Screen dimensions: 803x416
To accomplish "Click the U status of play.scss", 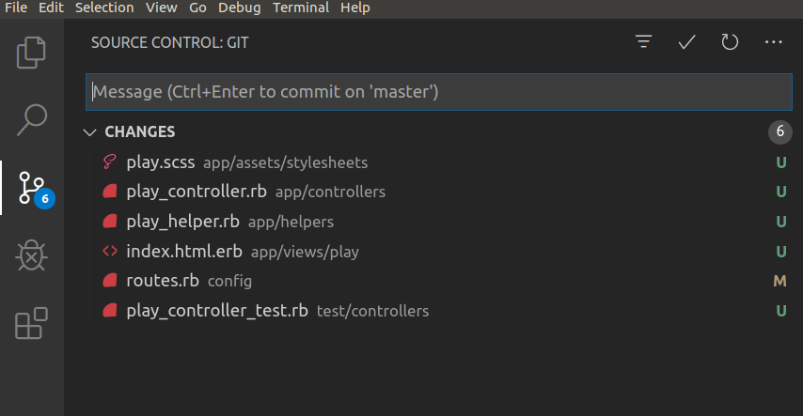I will (781, 162).
